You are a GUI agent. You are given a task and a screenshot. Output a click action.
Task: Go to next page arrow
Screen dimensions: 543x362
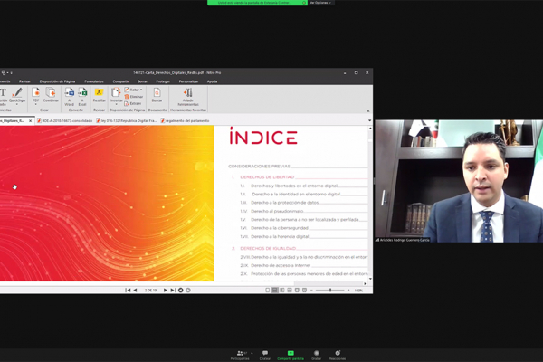tap(166, 290)
